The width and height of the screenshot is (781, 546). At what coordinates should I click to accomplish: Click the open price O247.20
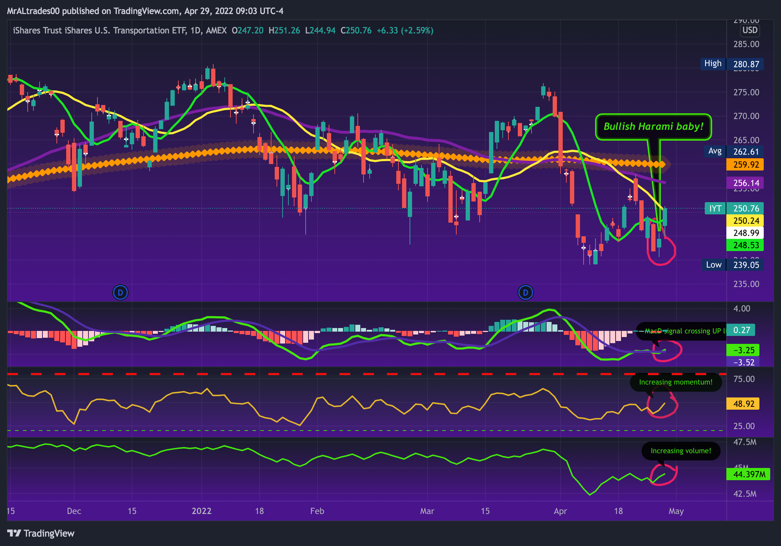[247, 31]
